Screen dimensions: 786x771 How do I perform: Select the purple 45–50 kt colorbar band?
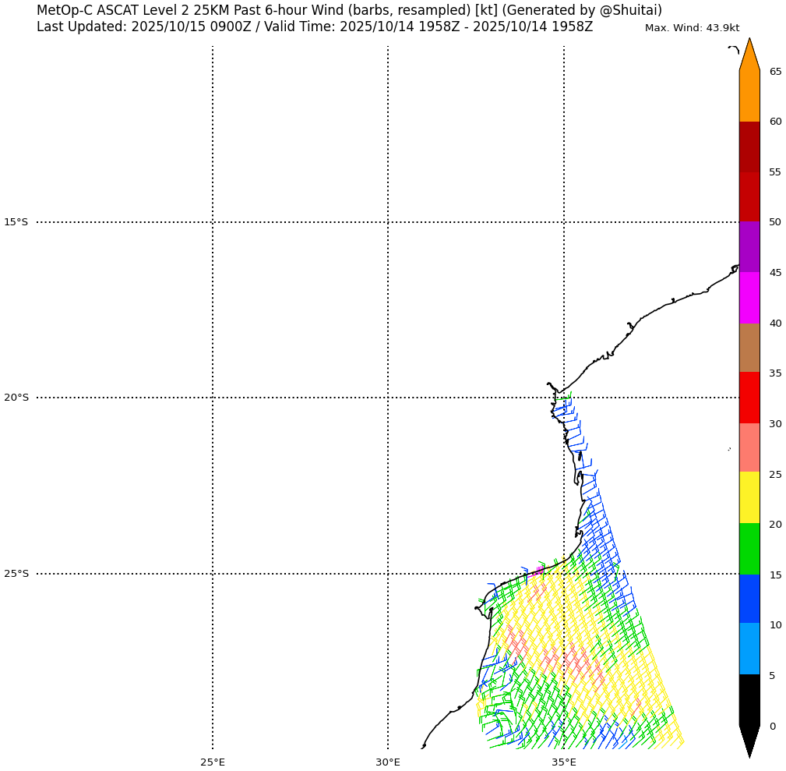point(749,246)
